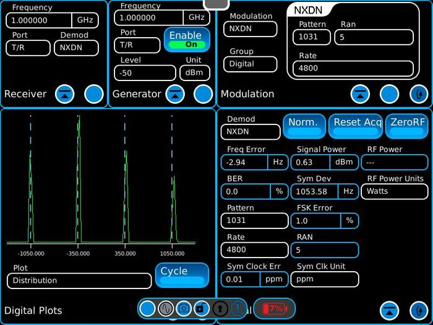This screenshot has height=325, width=433.
Task: Click the Modulation panel swap icon
Action: (419, 94)
